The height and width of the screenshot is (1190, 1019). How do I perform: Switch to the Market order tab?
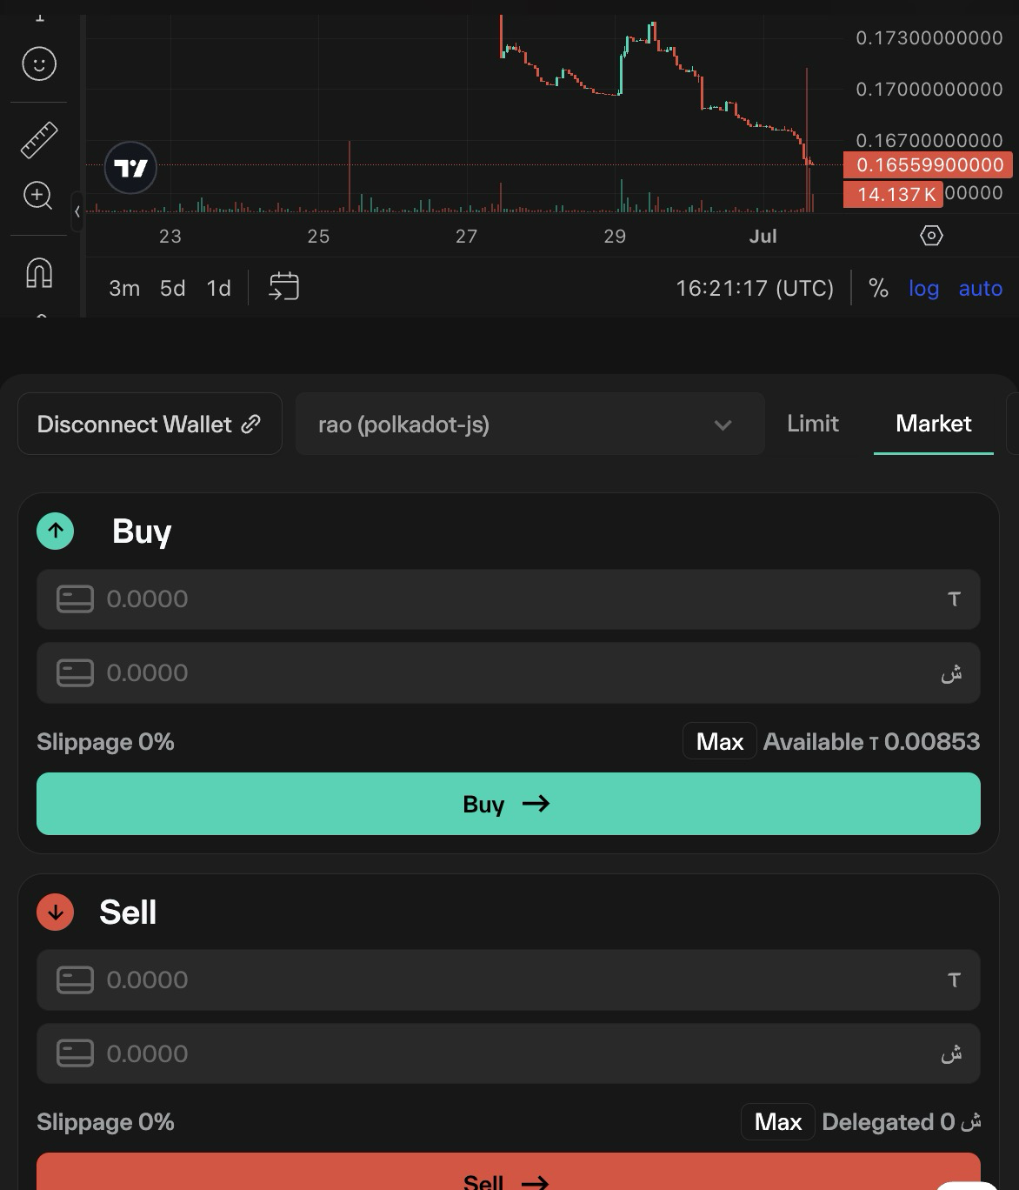click(x=934, y=424)
